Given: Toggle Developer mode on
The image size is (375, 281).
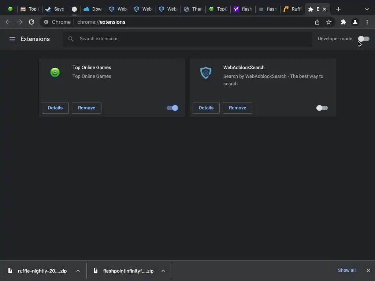Looking at the screenshot, I should point(364,39).
